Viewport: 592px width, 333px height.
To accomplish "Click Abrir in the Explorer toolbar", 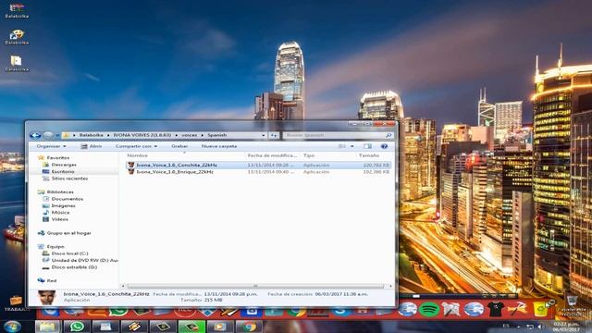I will click(x=92, y=146).
